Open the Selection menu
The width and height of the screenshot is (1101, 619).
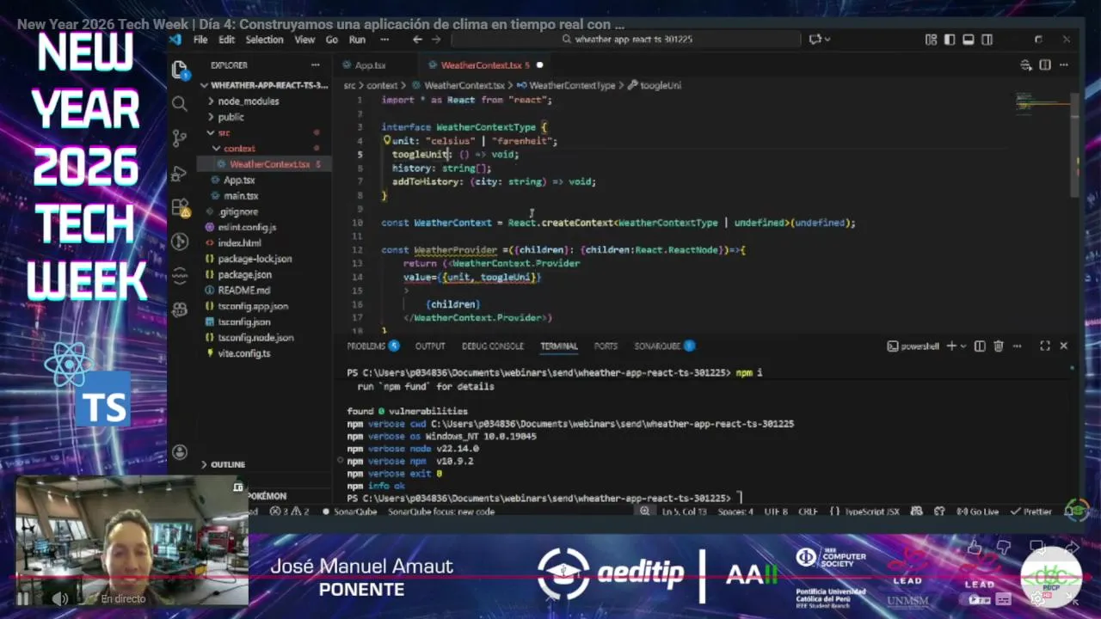coord(264,40)
